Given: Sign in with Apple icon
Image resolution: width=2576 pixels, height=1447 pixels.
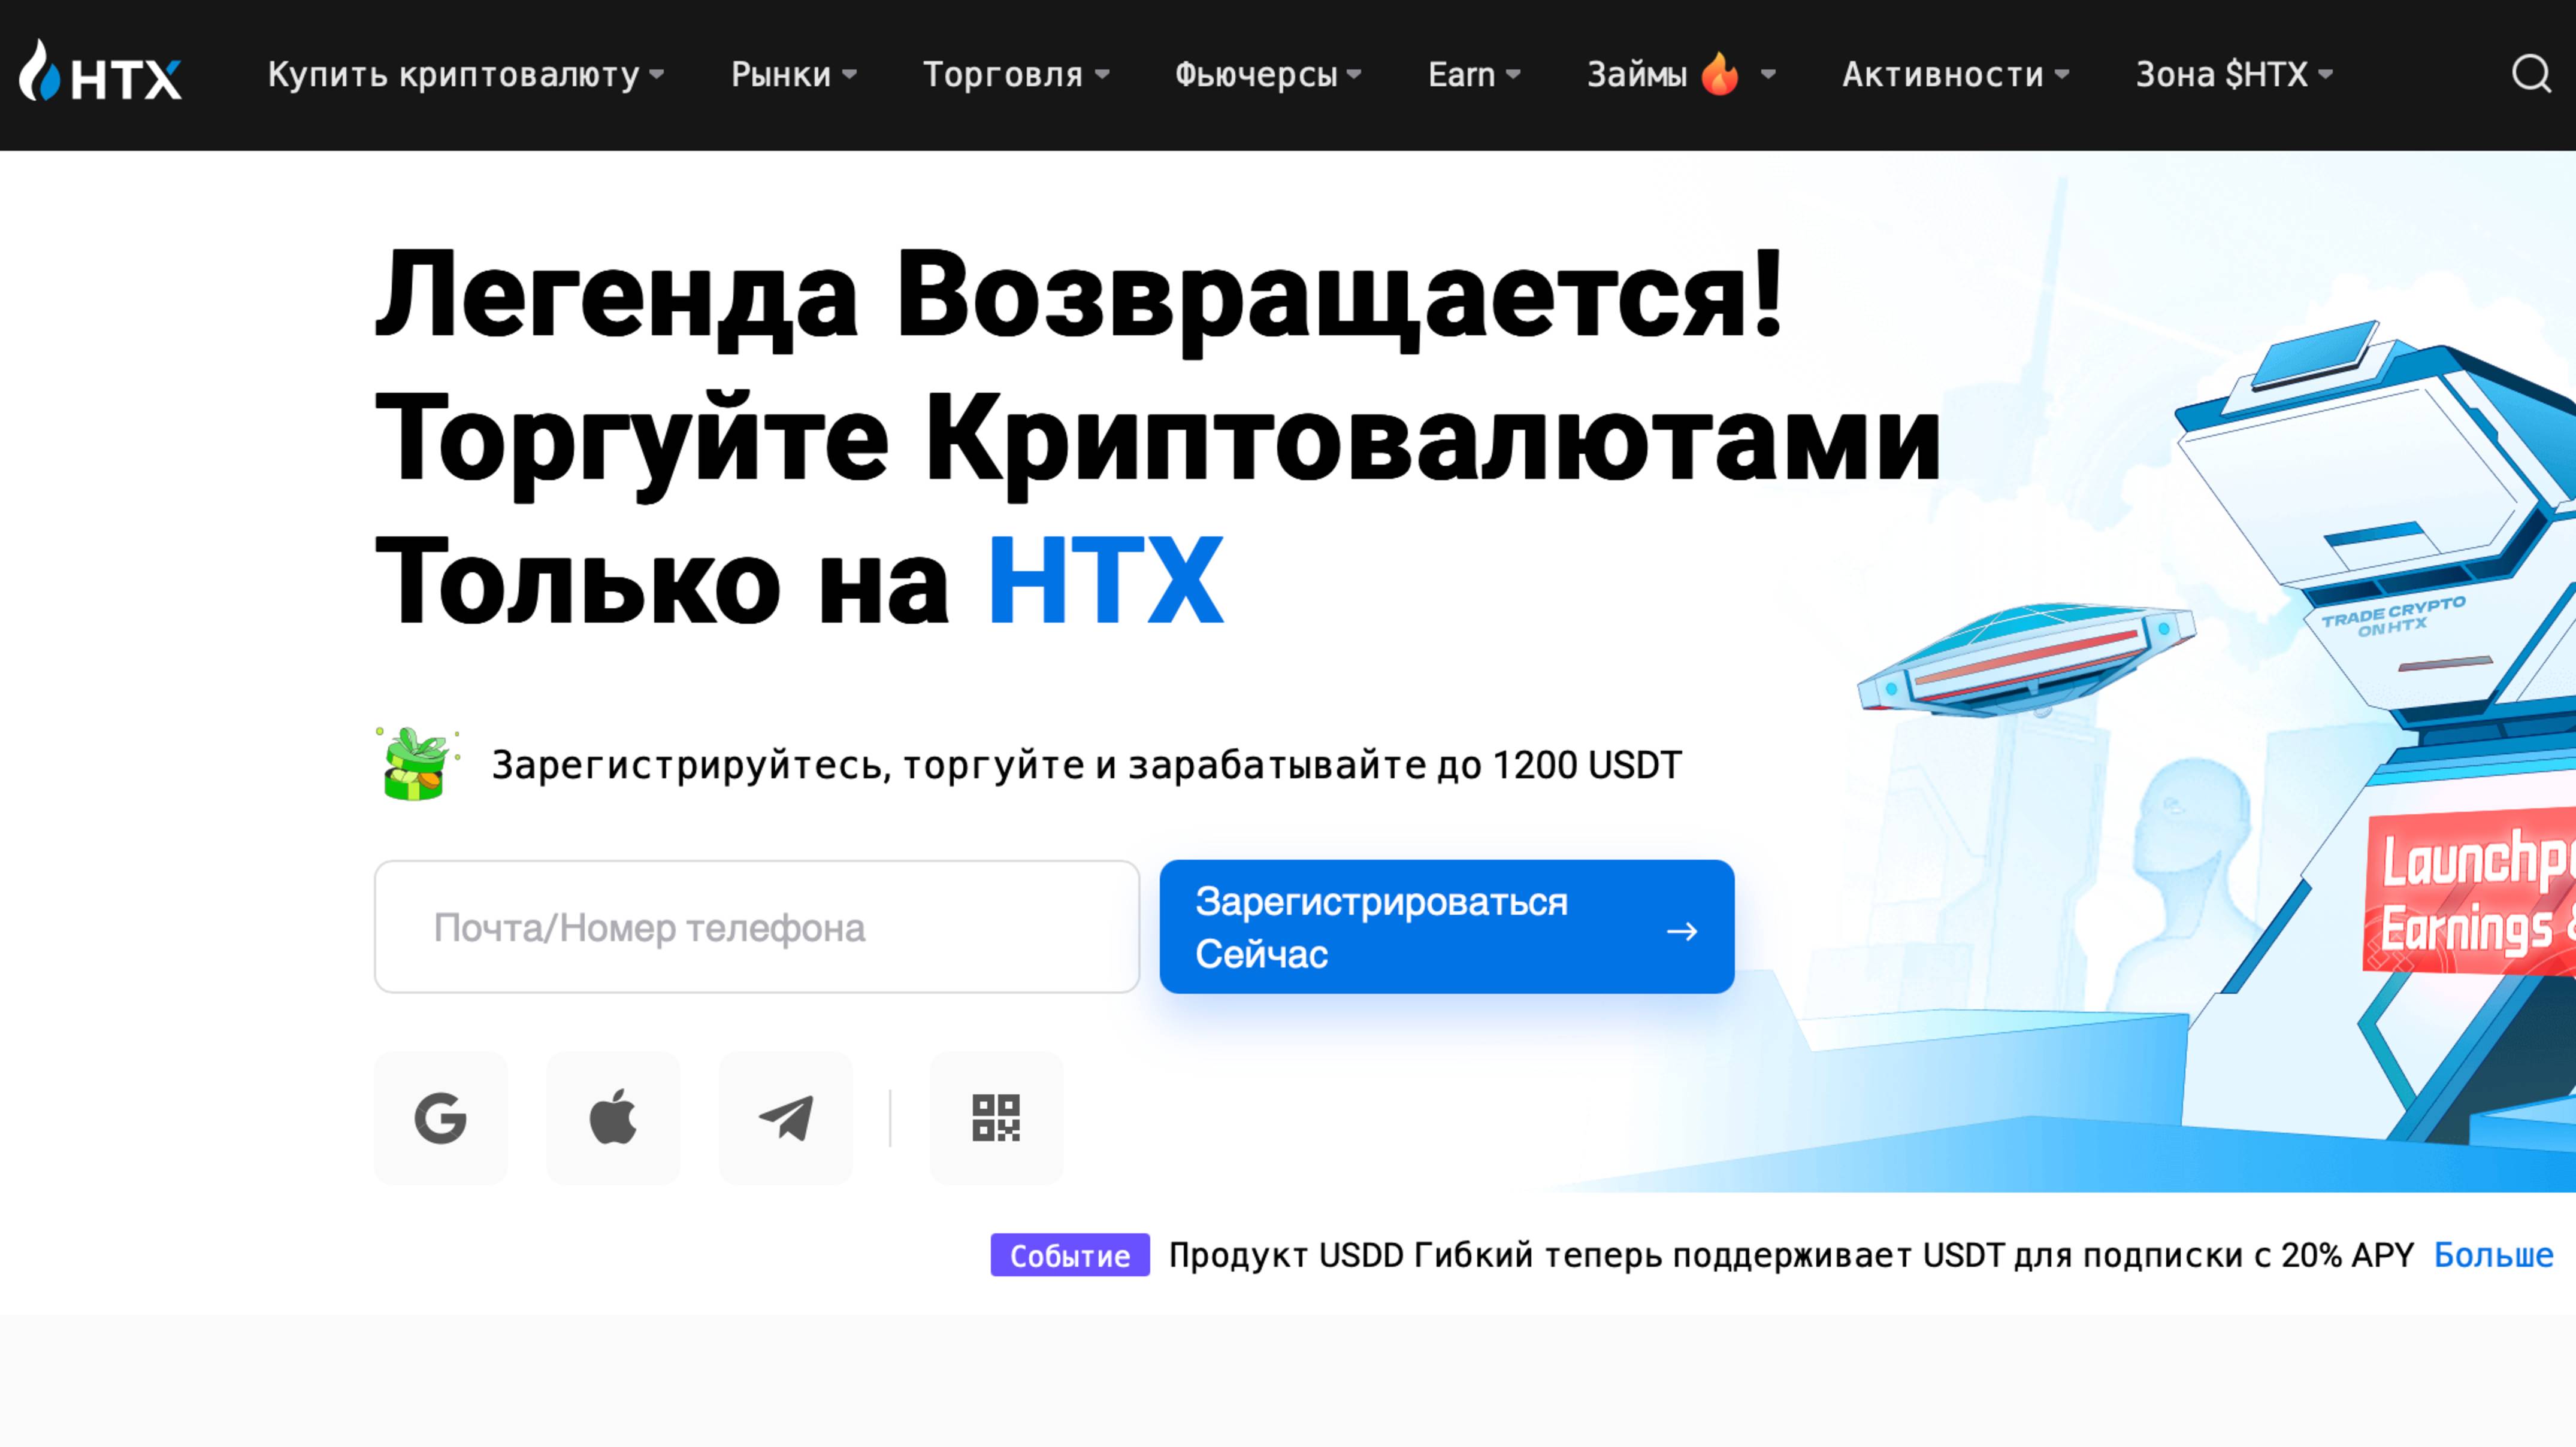Looking at the screenshot, I should tap(613, 1118).
